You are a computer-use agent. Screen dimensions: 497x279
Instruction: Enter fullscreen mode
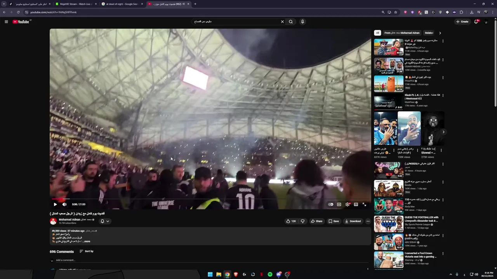[x=364, y=204]
